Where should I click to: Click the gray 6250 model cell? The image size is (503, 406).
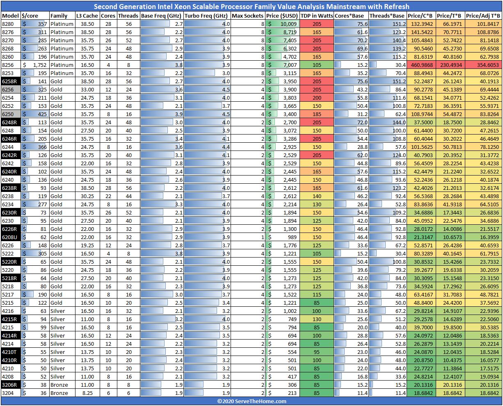coord(11,114)
